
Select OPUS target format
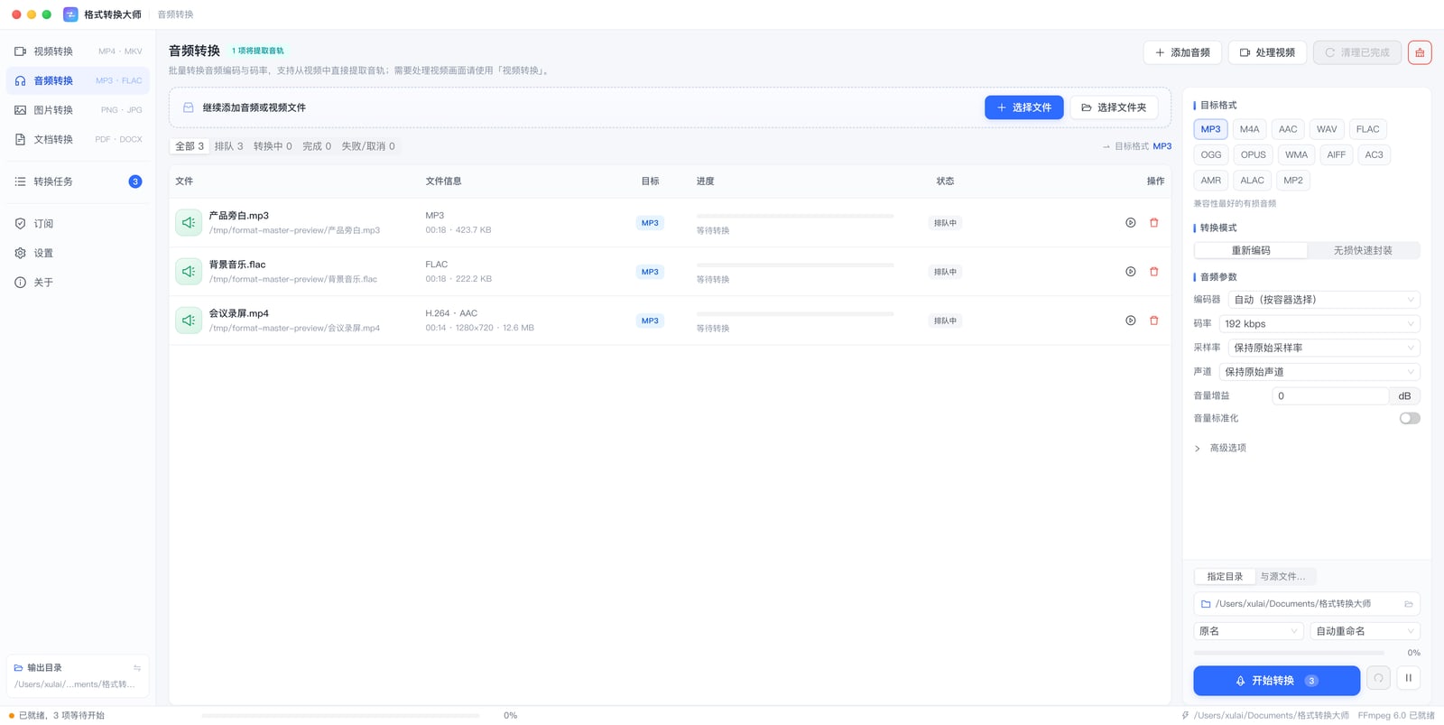pyautogui.click(x=1254, y=154)
